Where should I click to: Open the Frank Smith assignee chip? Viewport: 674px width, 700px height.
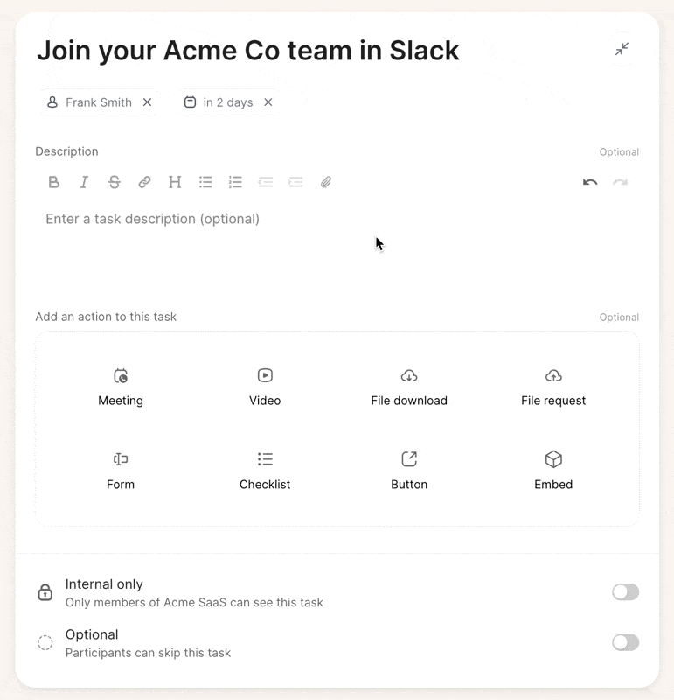[x=90, y=102]
